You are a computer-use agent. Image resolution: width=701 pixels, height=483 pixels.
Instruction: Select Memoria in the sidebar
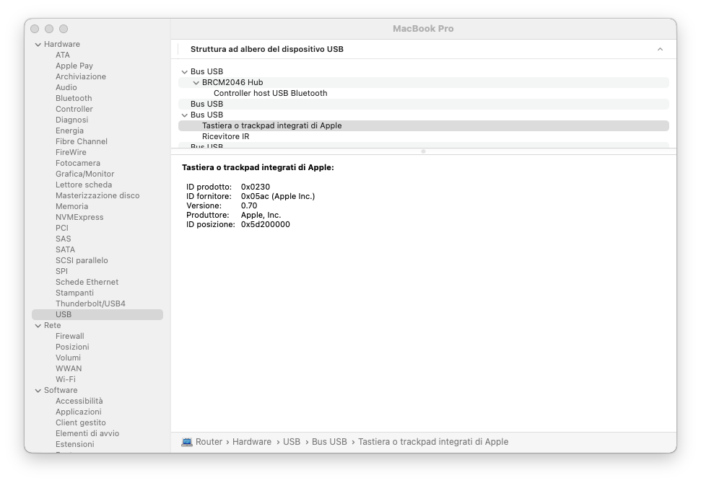(71, 206)
